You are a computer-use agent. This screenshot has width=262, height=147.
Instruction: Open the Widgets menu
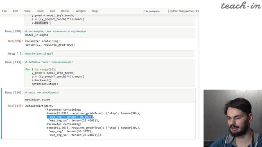coord(81,11)
